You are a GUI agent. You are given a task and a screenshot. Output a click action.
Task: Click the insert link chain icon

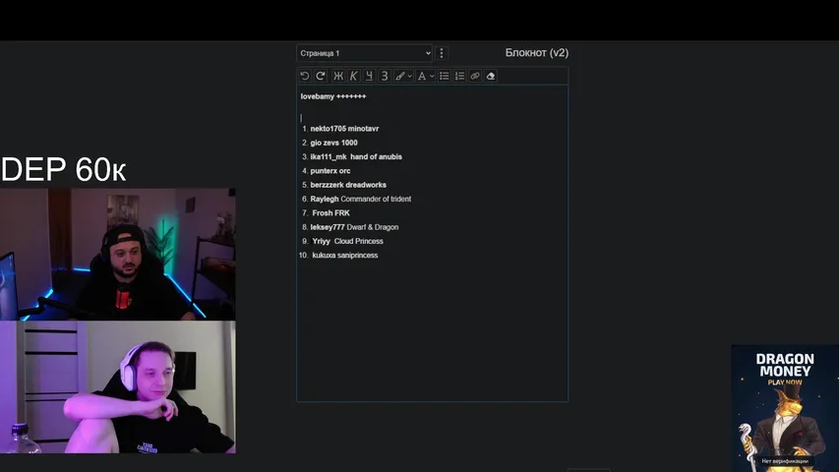pyautogui.click(x=475, y=76)
